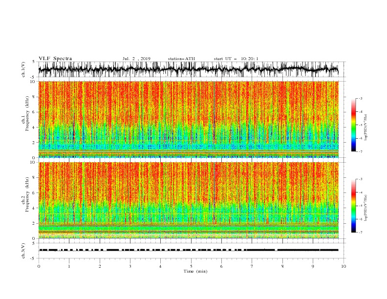
Task: Click the 'station=ATH' label
Action: click(x=181, y=59)
